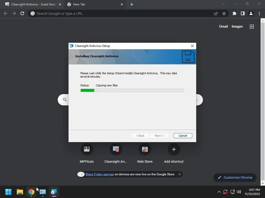265x198 pixels.
Task: Click the setup dialog title bar icon
Action: tap(71, 46)
